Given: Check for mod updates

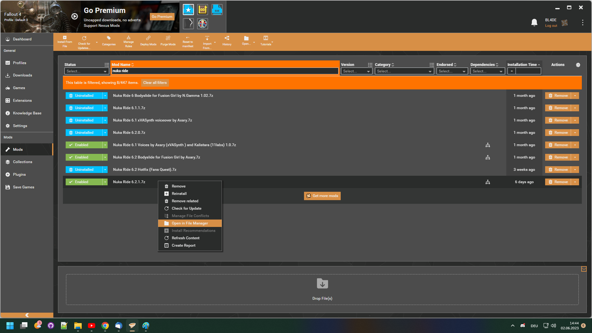Looking at the screenshot, I should (84, 42).
